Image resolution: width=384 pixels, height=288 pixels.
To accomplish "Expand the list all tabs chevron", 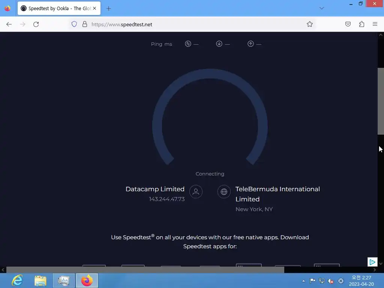I will click(321, 8).
